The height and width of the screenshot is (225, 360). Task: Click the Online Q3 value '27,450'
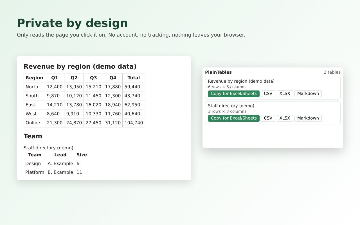tap(93, 123)
